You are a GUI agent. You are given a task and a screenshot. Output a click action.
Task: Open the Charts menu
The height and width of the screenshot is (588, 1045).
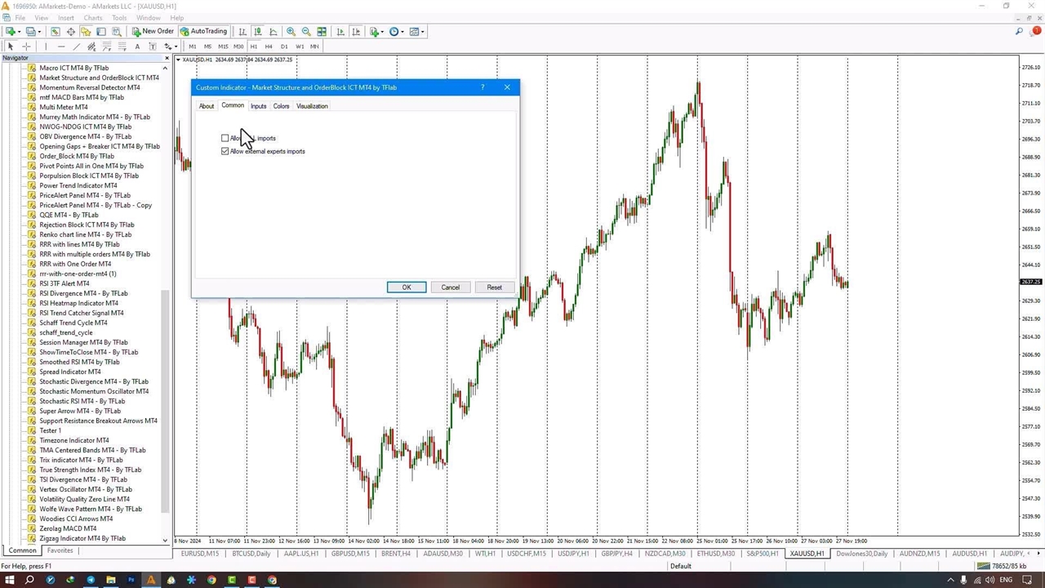pos(93,18)
